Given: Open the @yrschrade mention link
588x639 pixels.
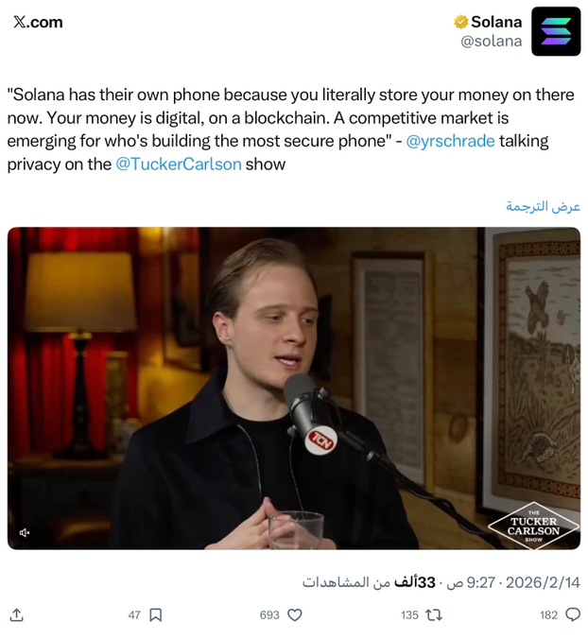Looking at the screenshot, I should (x=450, y=141).
